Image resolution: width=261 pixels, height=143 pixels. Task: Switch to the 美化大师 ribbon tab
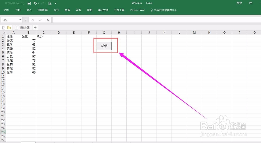103,10
